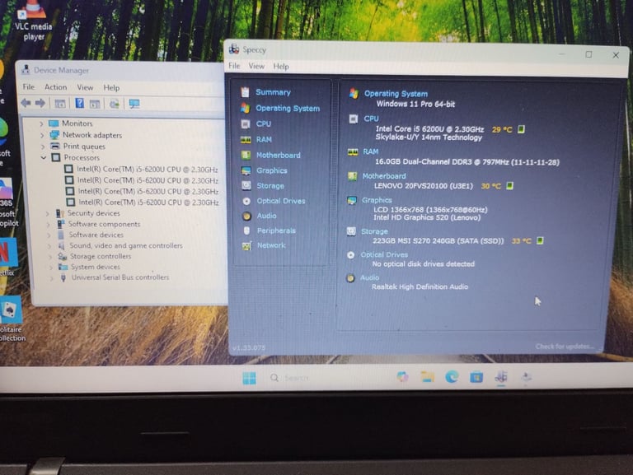
Task: Open the Windows Start button on taskbar
Action: pyautogui.click(x=249, y=378)
